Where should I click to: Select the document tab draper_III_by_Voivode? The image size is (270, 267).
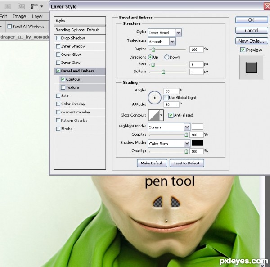[24, 37]
